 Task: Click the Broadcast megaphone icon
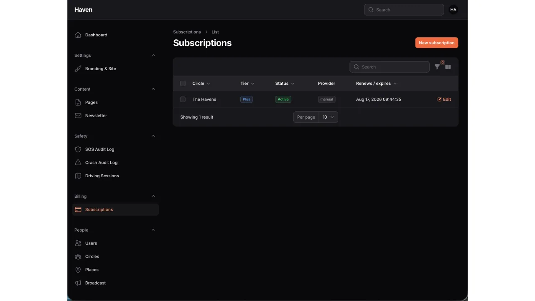coord(78,283)
